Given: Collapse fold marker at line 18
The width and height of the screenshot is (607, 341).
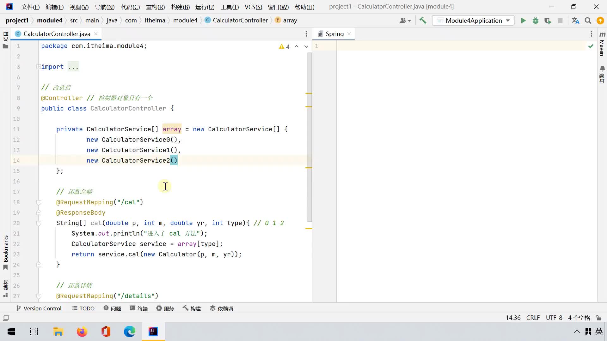Looking at the screenshot, I should tap(39, 202).
